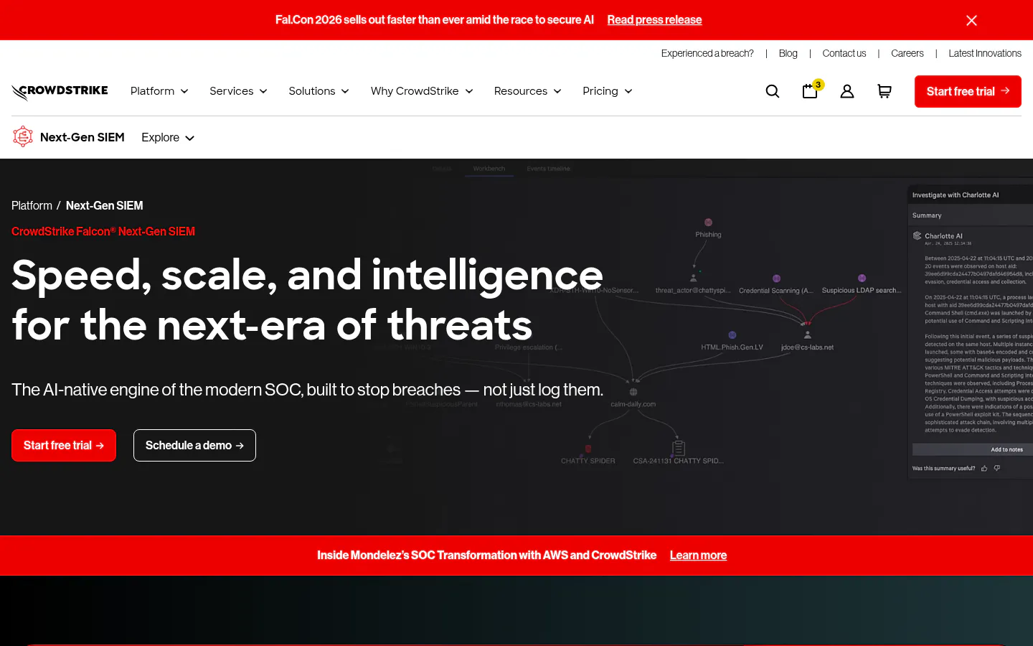Click the Credential Scanning graph node
Screen dimensions: 1033x646
tap(776, 284)
